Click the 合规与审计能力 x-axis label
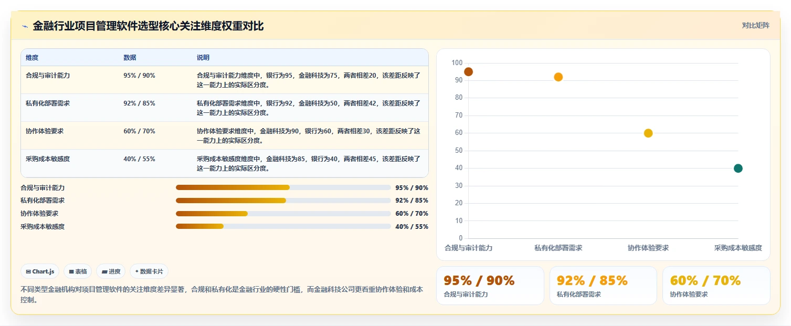Screen dimensions: 791x326 pyautogui.click(x=468, y=248)
